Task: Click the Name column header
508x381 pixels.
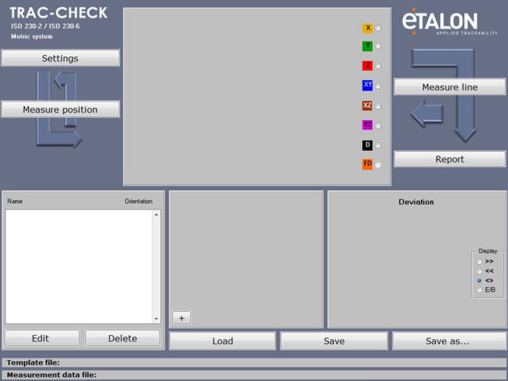Action: 15,201
